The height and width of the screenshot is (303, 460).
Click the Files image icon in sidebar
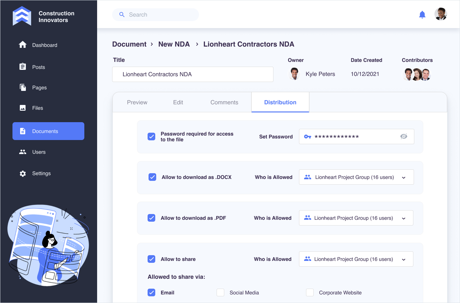click(x=23, y=108)
